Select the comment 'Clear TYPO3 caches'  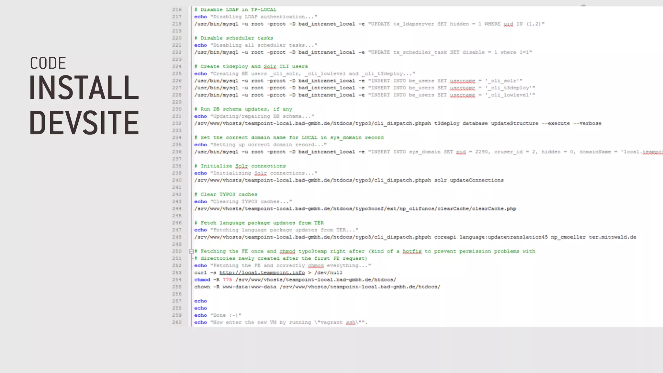click(226, 195)
